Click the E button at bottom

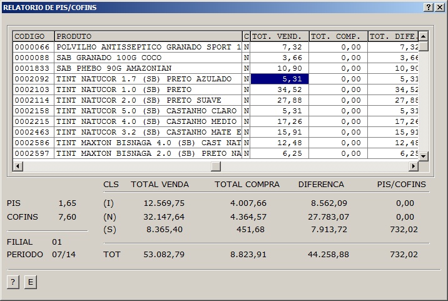tap(30, 282)
